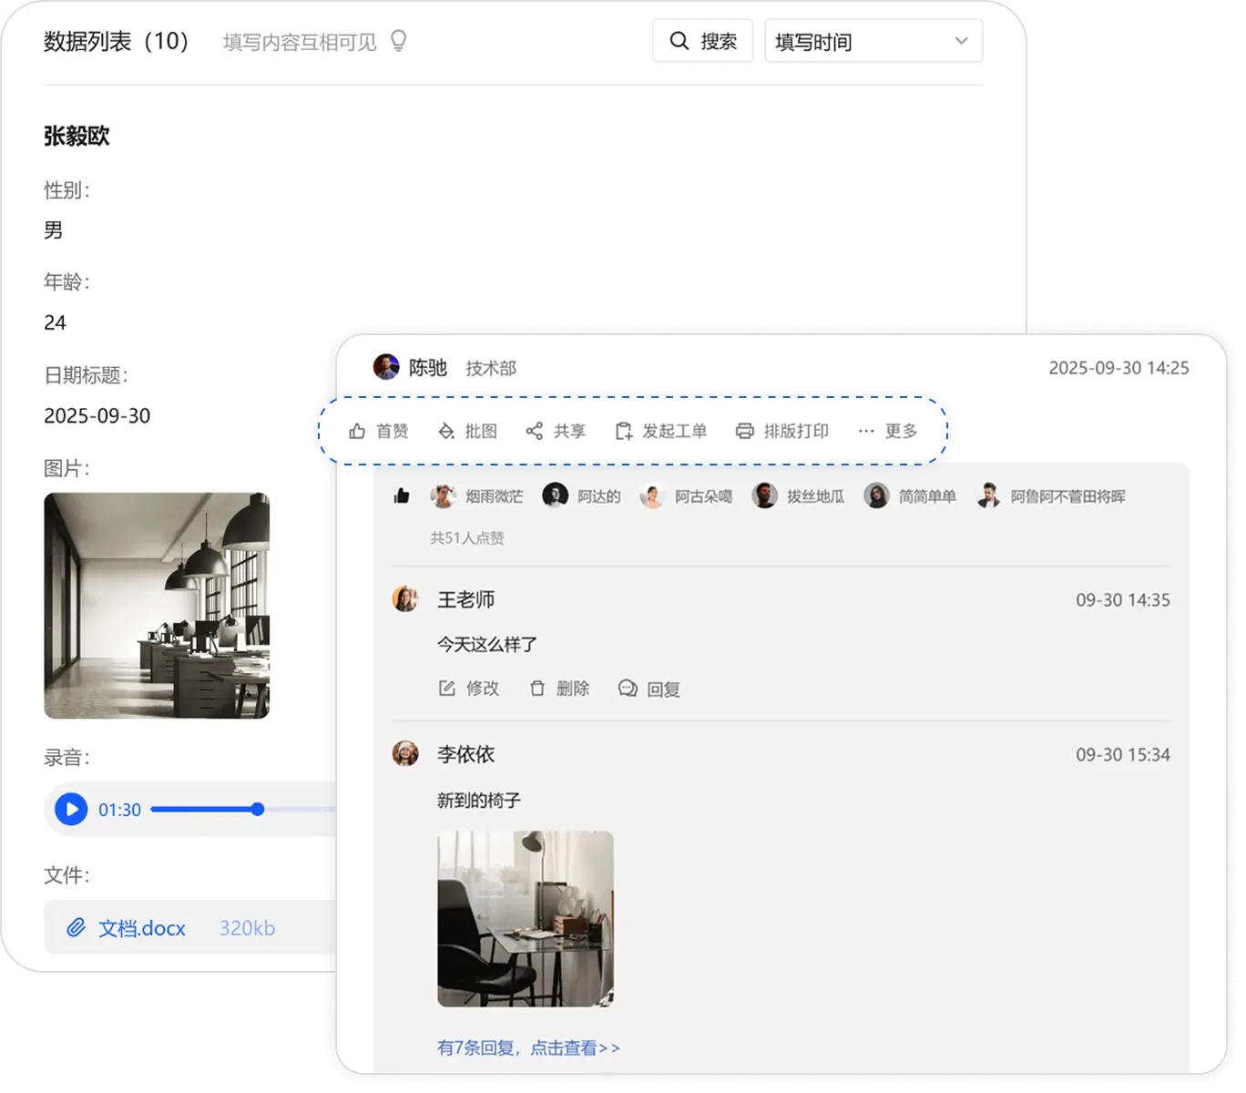Image resolution: width=1246 pixels, height=1093 pixels.
Task: Click 李依依 commenter name
Action: click(x=466, y=754)
